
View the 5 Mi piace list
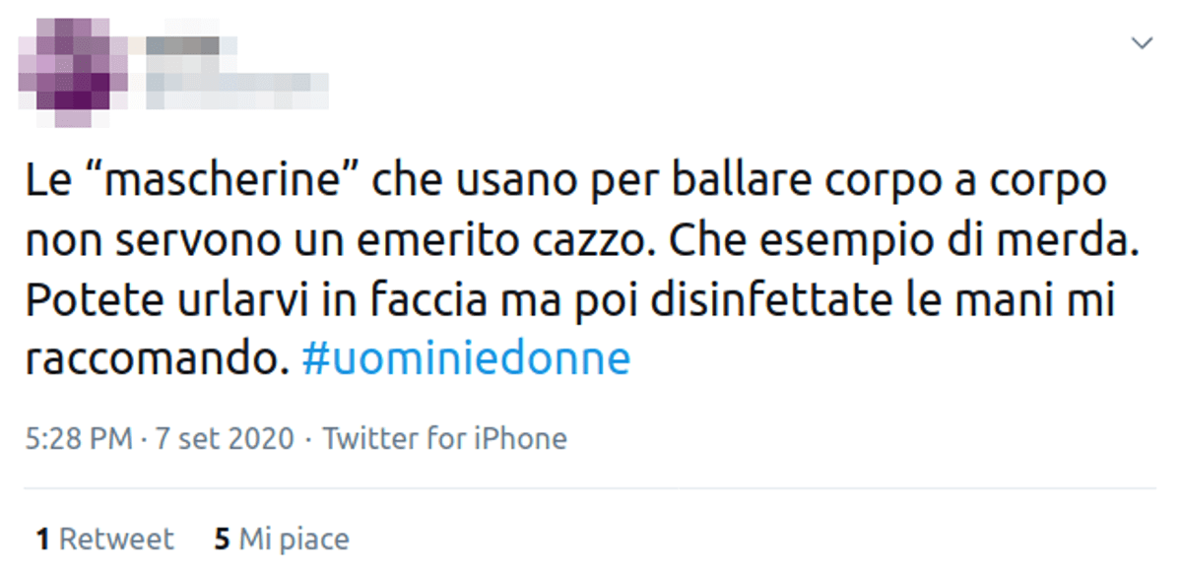(x=282, y=540)
